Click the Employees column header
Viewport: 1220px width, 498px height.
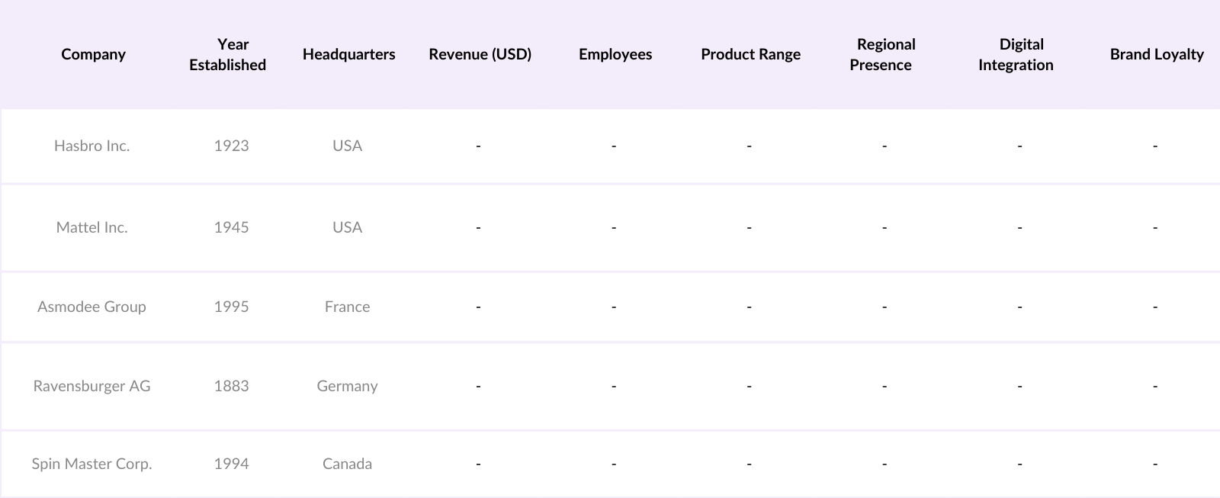click(615, 54)
